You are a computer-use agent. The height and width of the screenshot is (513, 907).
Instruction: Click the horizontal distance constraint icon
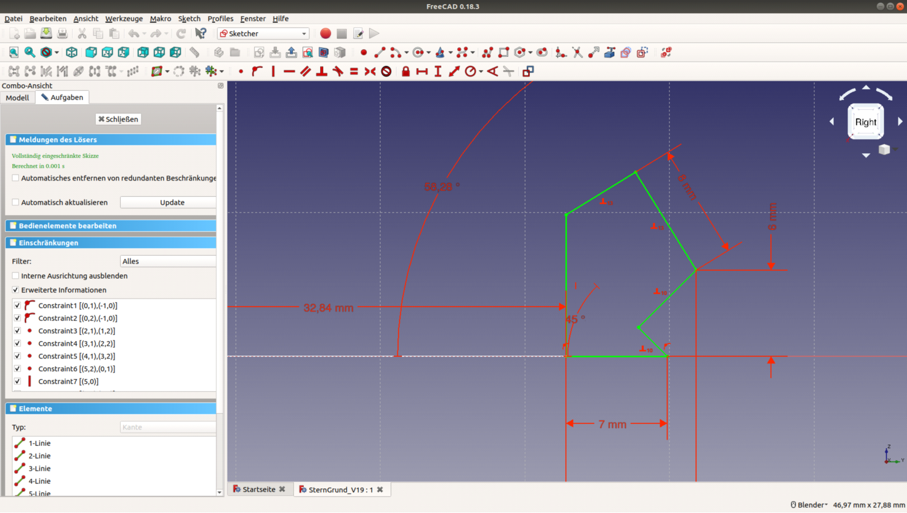[x=422, y=71]
